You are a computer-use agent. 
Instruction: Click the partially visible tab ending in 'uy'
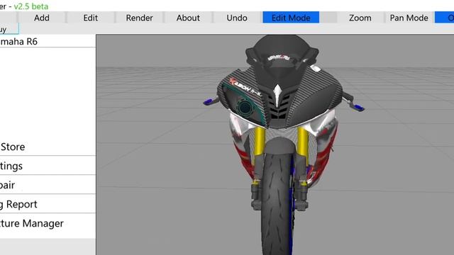click(x=9, y=28)
